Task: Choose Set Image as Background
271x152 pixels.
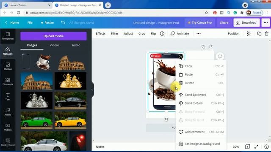Action: [x=201, y=144]
